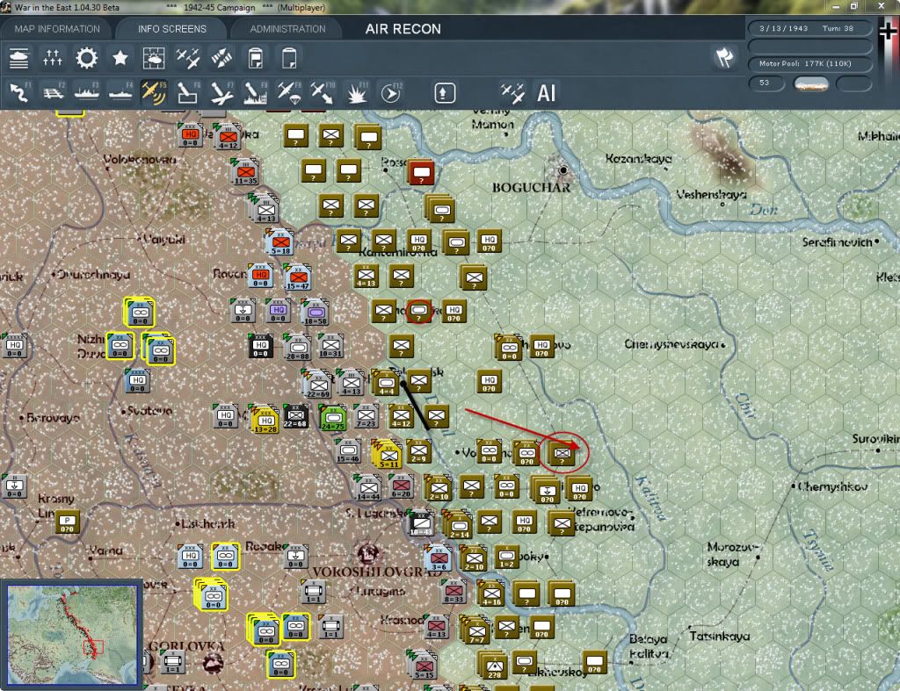The width and height of the screenshot is (900, 691).
Task: Select F3 naval transport mode
Action: tap(87, 93)
